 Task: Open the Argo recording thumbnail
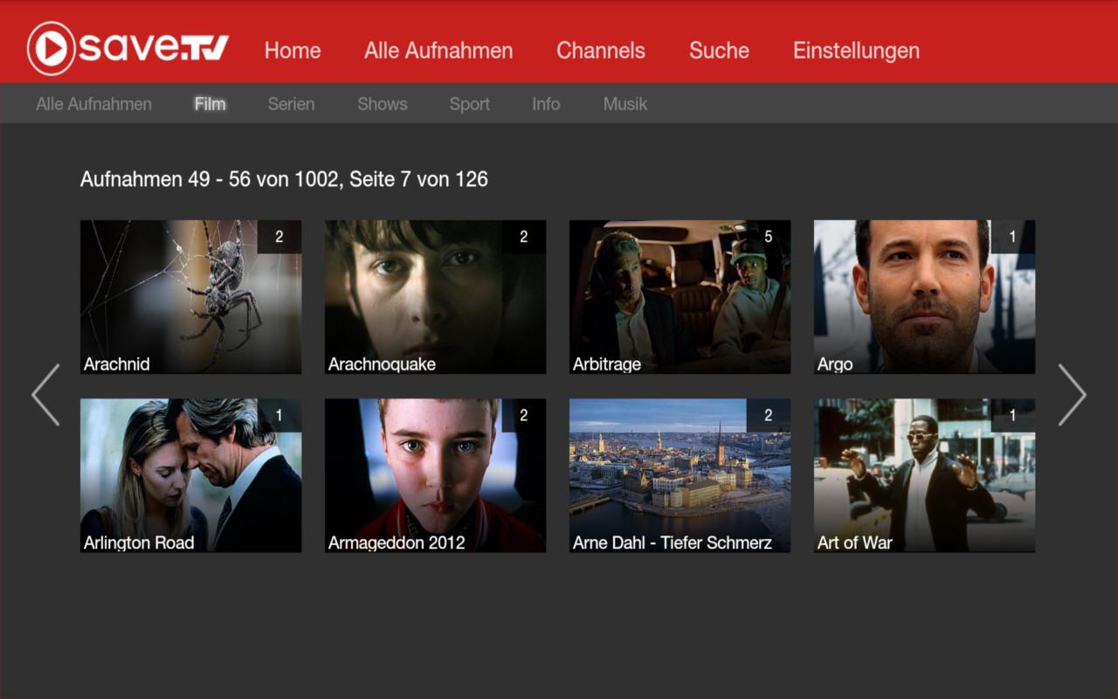(925, 297)
